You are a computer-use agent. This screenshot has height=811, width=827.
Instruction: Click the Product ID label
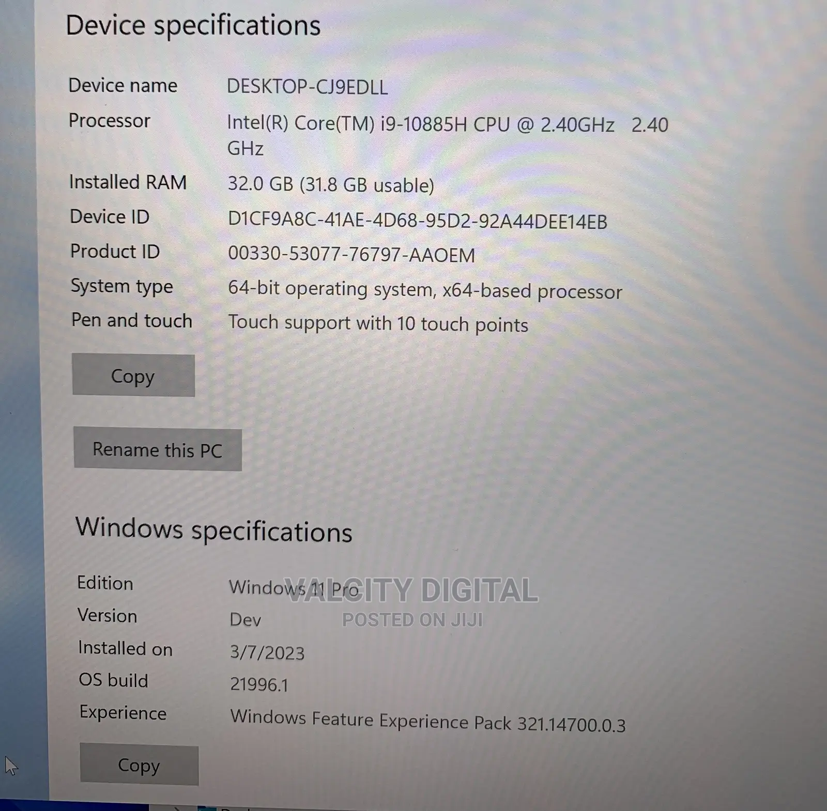[115, 251]
